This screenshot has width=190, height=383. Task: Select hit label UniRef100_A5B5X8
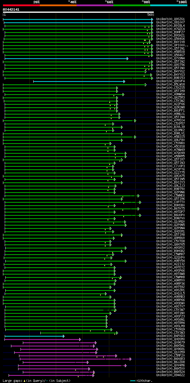tap(170, 52)
